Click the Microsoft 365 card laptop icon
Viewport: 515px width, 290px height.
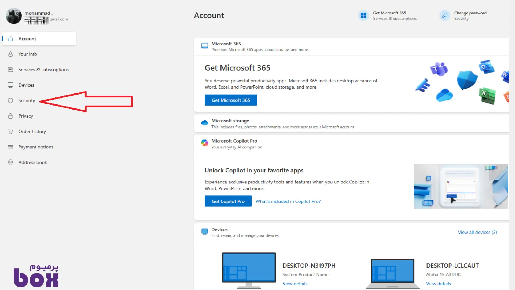point(205,46)
